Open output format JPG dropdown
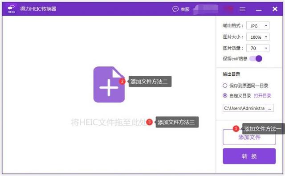Screen dimensions: 285x176 [x=258, y=26]
